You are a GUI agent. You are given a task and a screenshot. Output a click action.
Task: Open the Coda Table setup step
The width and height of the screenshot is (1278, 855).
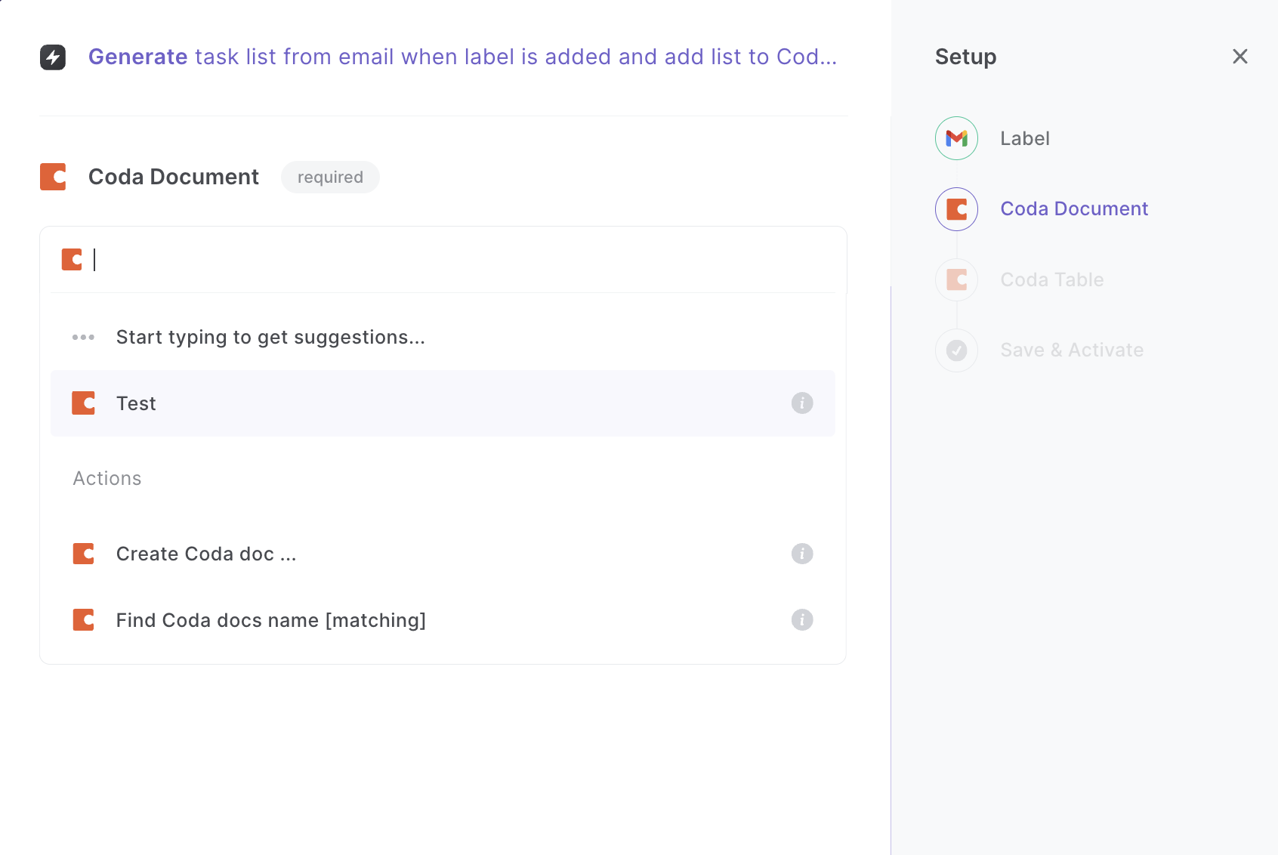point(1052,279)
